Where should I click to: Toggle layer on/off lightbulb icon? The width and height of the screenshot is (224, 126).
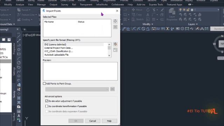point(181,10)
